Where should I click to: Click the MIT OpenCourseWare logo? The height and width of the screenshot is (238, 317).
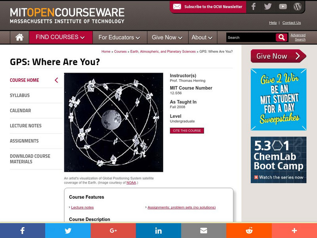[x=67, y=15]
